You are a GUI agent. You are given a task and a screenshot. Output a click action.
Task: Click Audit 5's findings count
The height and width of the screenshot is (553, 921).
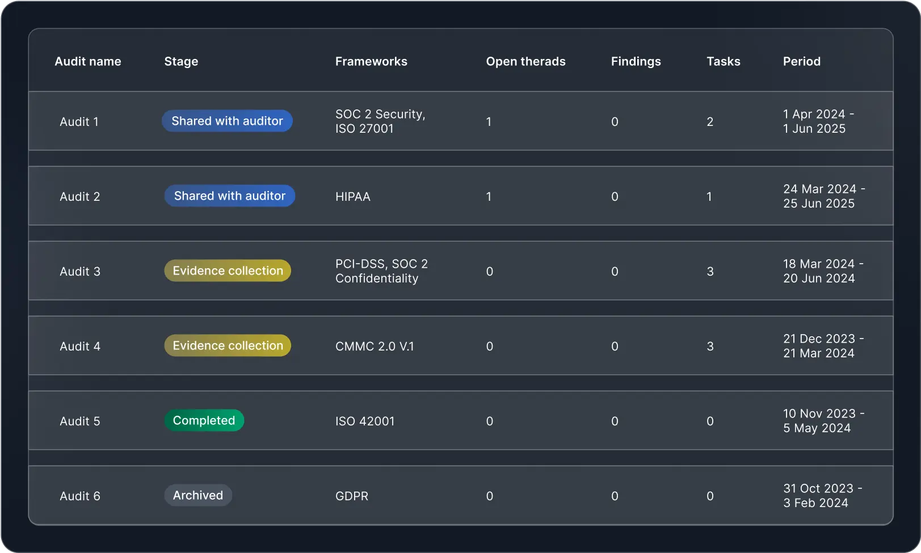(x=615, y=421)
